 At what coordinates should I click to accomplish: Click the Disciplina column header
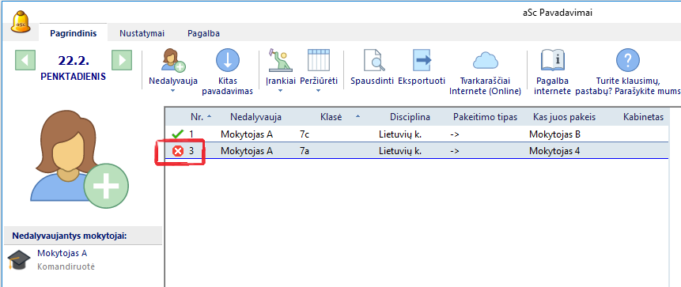(x=410, y=117)
